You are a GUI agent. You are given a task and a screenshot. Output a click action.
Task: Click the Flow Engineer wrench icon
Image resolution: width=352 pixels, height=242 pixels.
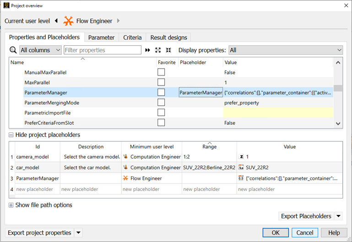[x=69, y=21]
